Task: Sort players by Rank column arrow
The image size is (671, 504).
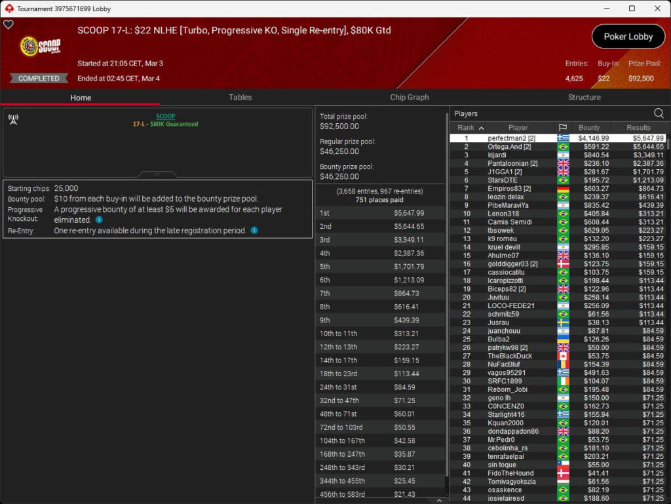Action: pos(482,128)
